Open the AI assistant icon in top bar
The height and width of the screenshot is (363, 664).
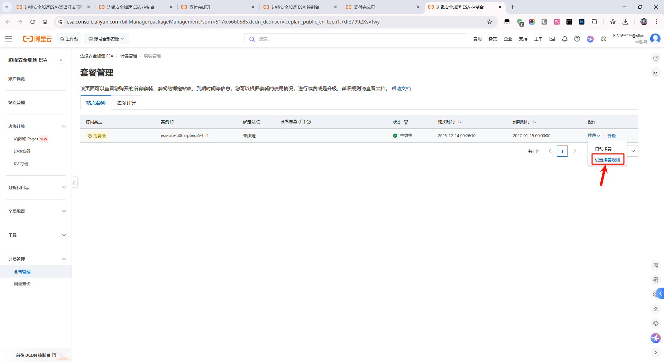pos(590,39)
